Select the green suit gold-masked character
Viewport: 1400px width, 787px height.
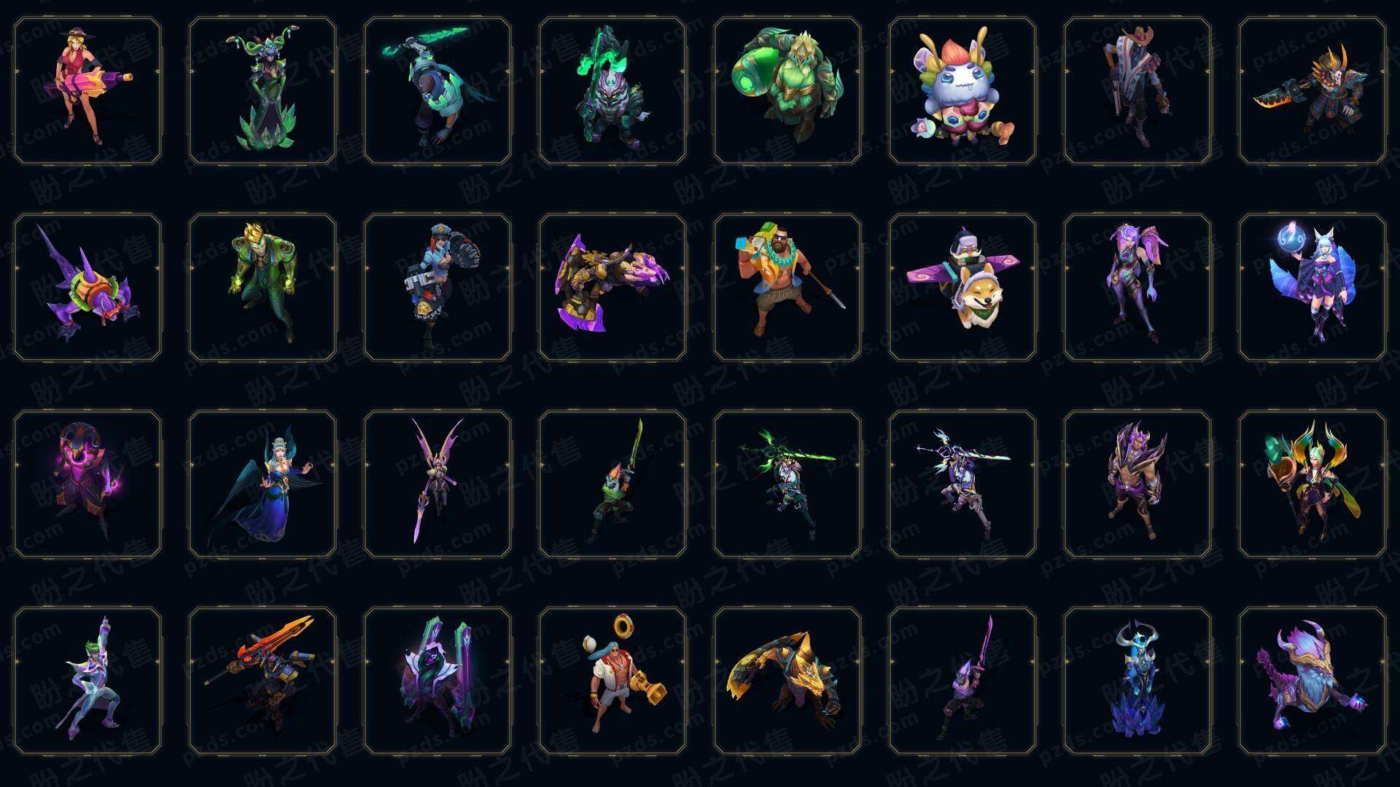tap(262, 287)
